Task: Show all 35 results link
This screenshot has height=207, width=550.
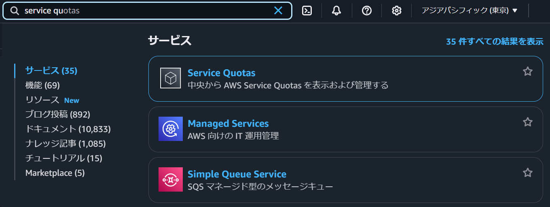Action: coord(494,42)
